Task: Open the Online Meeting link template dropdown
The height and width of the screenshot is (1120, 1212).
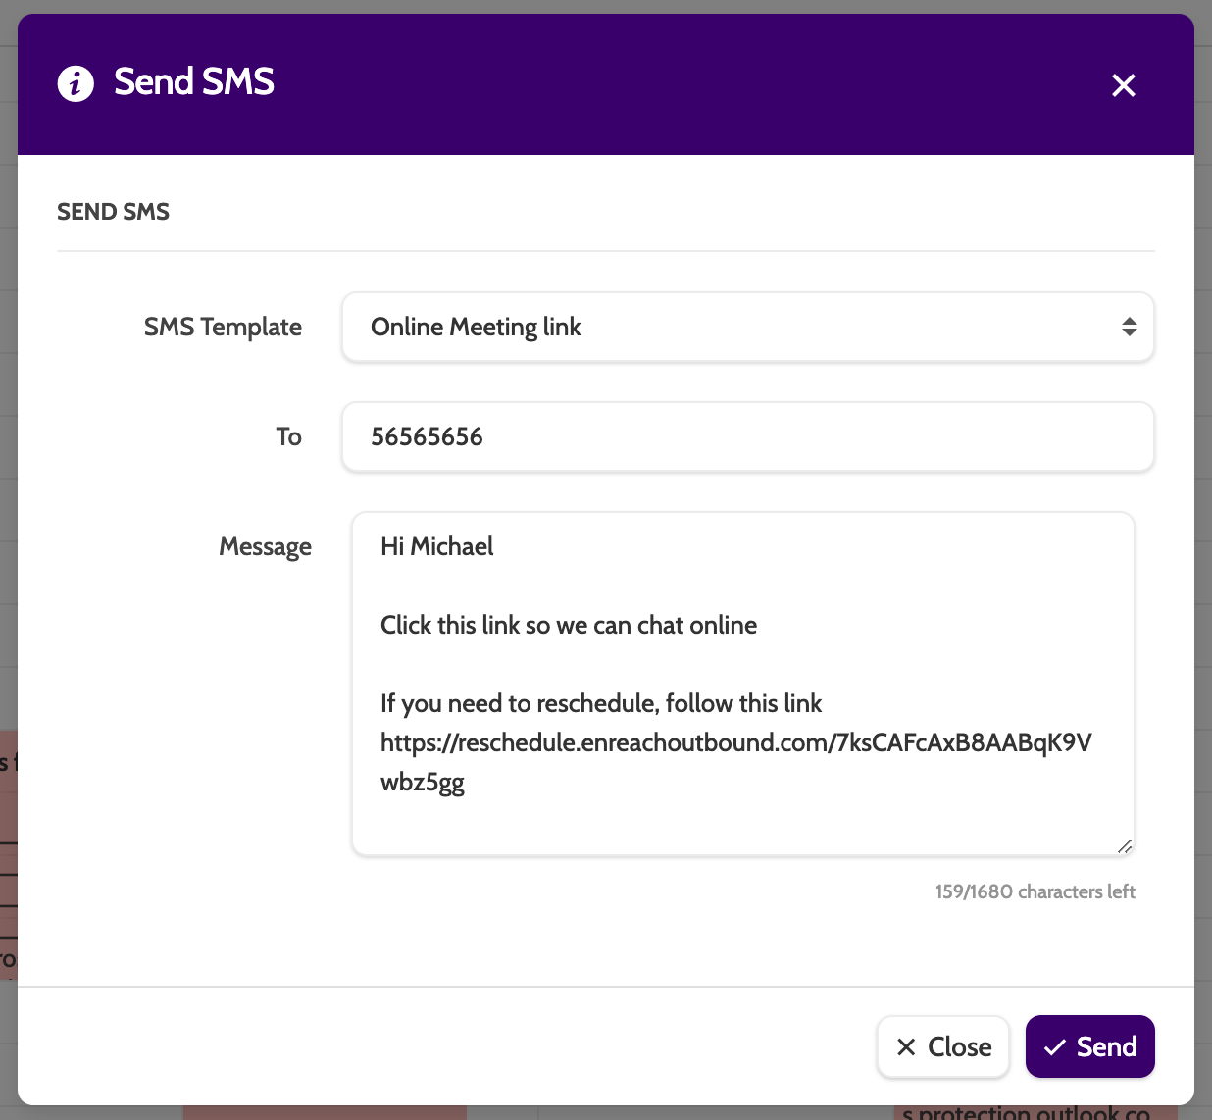Action: pos(745,327)
